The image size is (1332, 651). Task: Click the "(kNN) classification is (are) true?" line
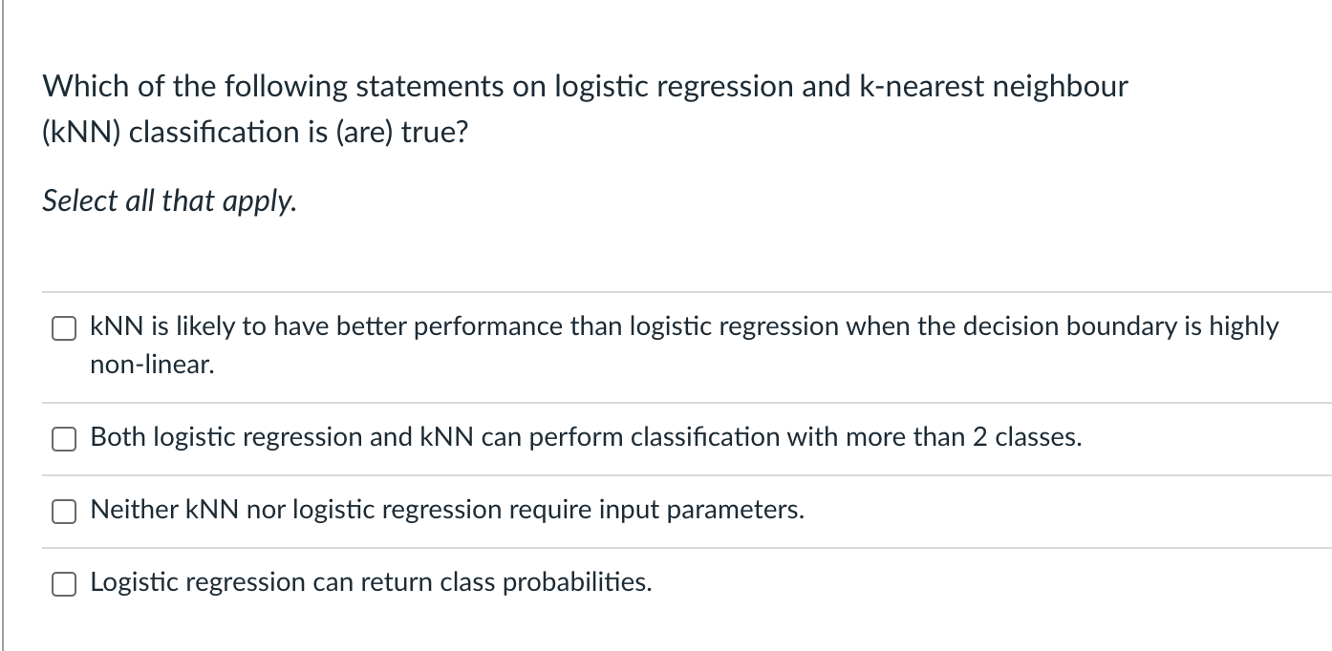click(255, 132)
